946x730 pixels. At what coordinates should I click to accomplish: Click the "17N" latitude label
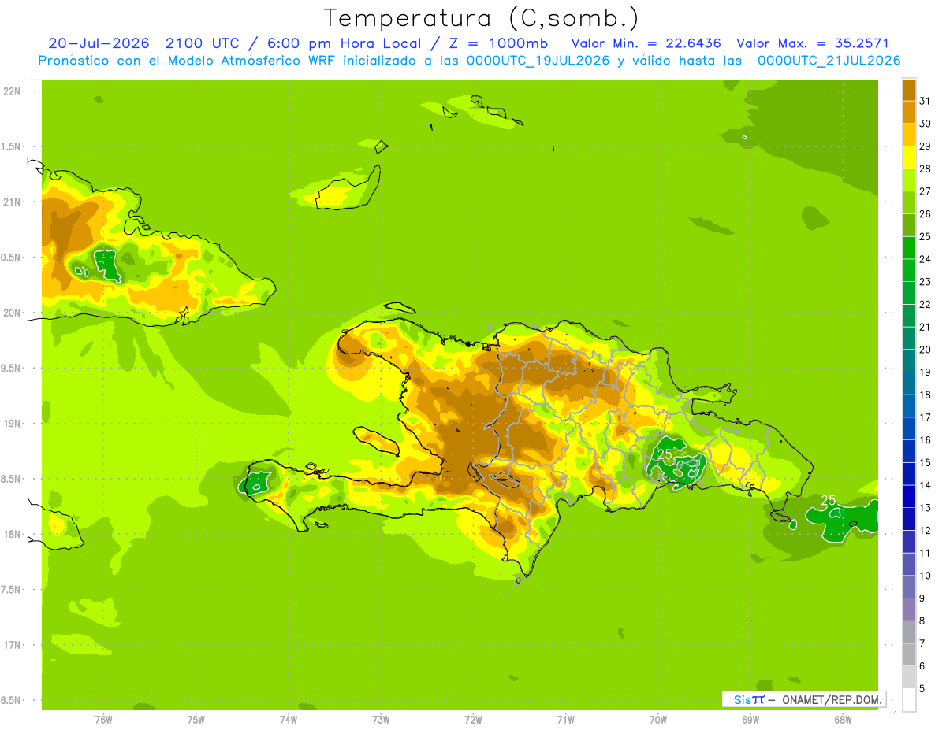[x=13, y=645]
